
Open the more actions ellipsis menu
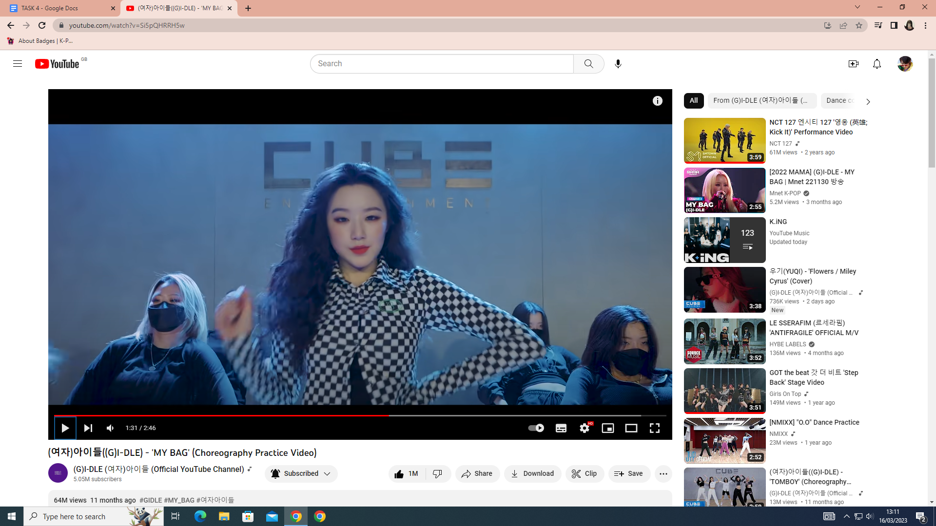tap(663, 474)
